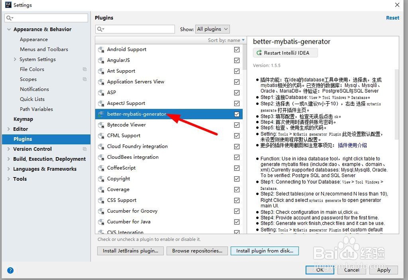Screen dimensions: 408x280
Task: Expand the Editor settings section
Action: tap(9, 129)
